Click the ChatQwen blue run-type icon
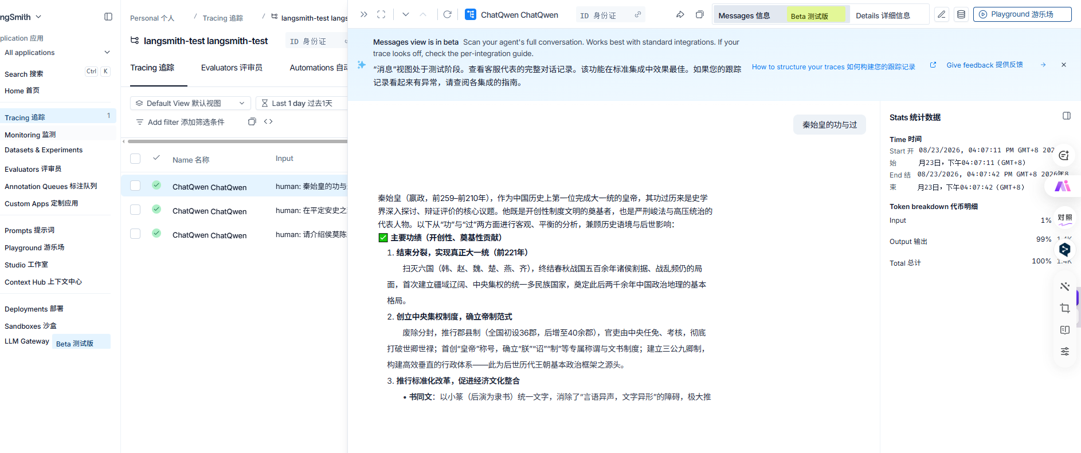This screenshot has height=453, width=1081. click(x=471, y=14)
